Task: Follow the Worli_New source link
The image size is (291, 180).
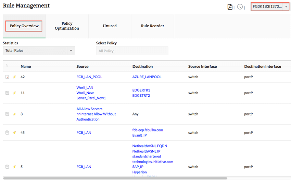Action: tap(85, 93)
